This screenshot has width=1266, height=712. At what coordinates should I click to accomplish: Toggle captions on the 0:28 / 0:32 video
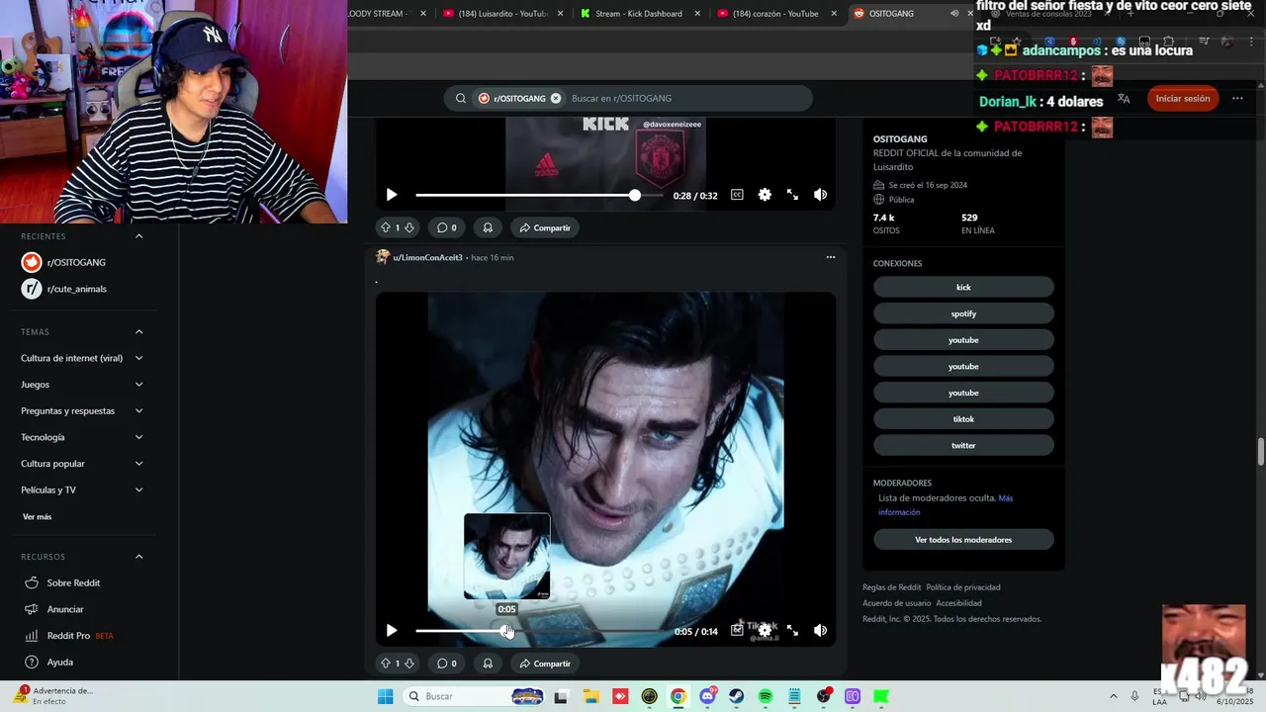pos(737,195)
